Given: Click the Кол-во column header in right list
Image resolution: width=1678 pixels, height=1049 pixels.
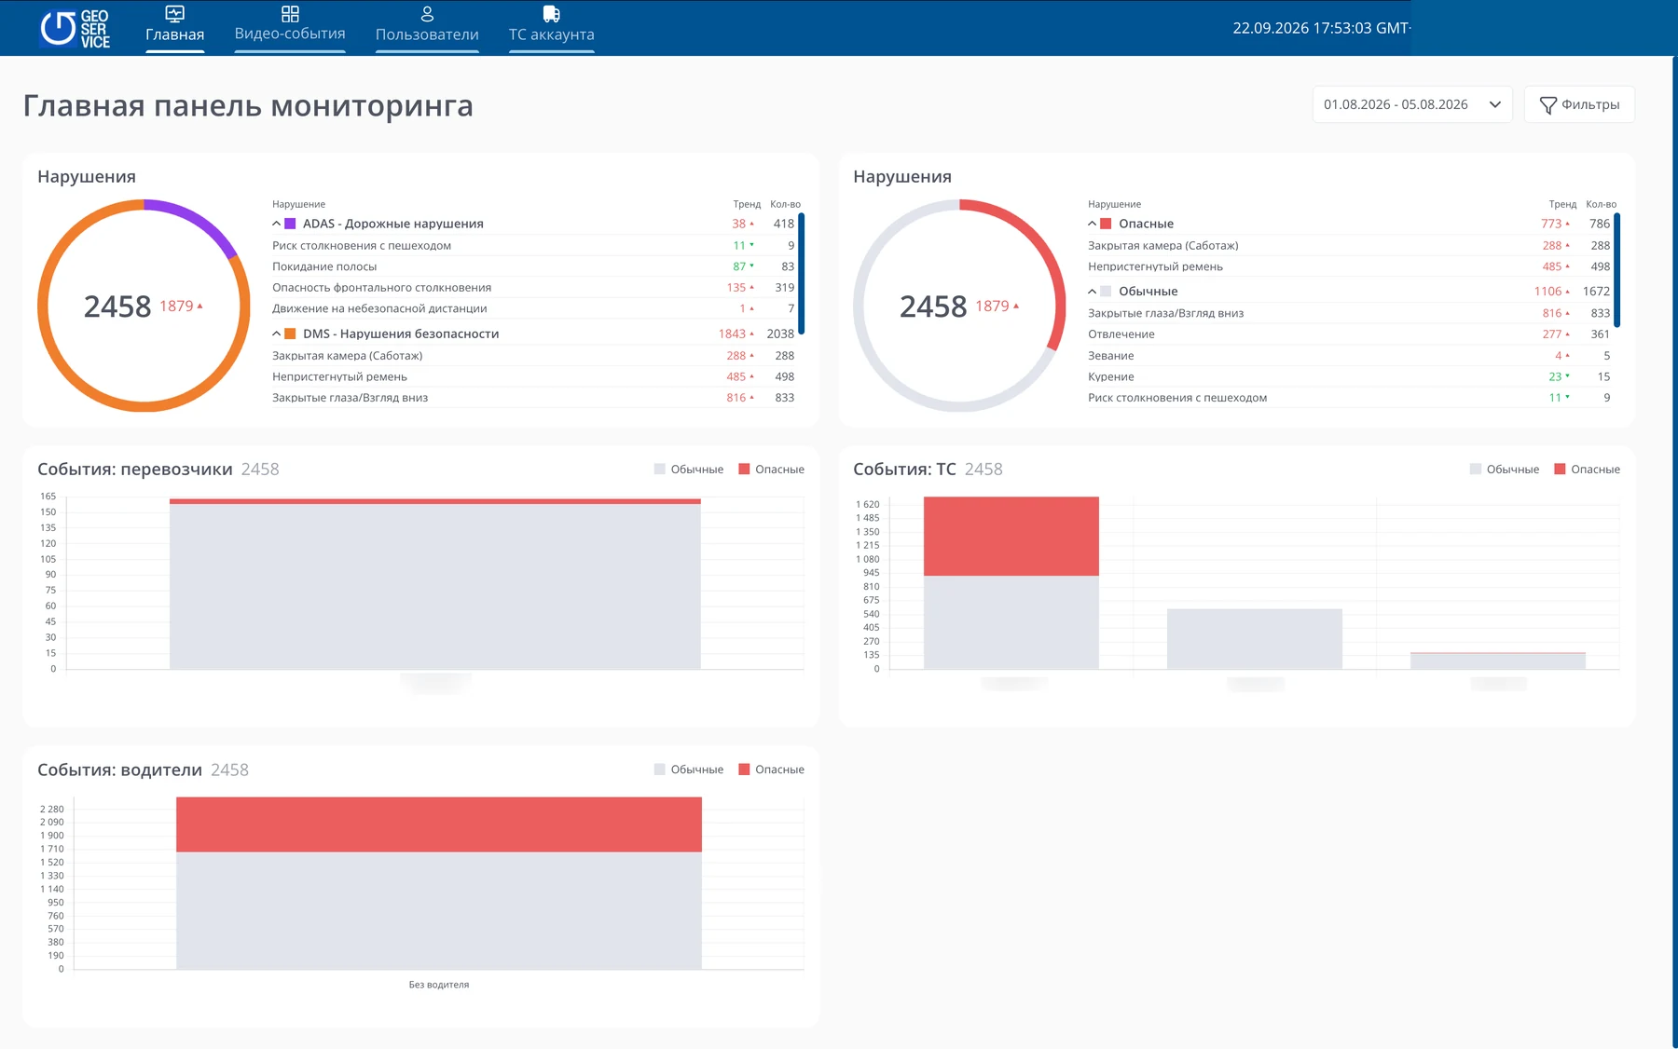Looking at the screenshot, I should click(x=1602, y=204).
